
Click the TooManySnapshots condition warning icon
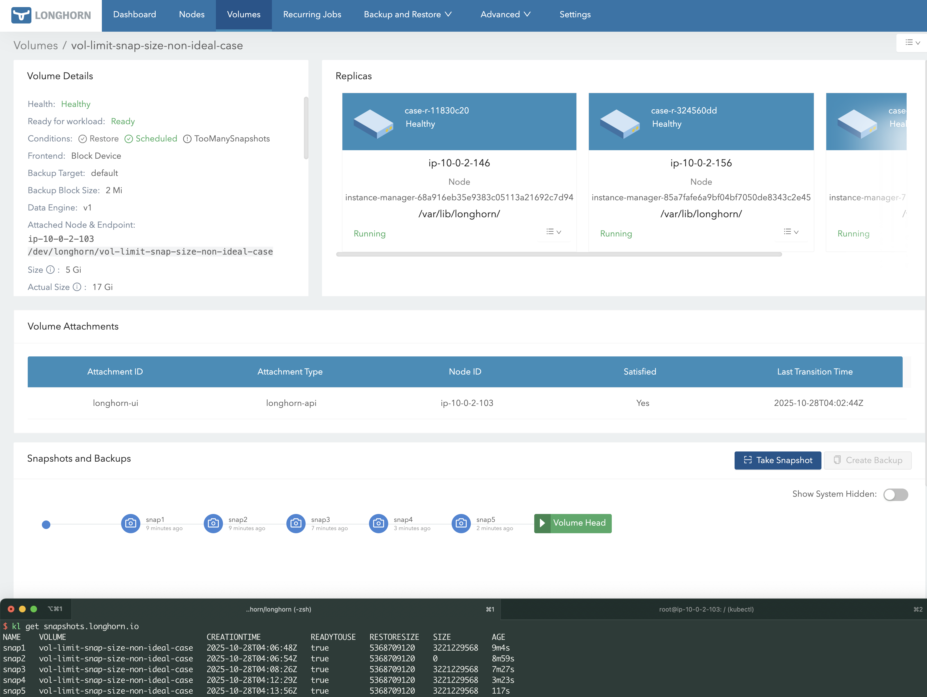tap(187, 139)
